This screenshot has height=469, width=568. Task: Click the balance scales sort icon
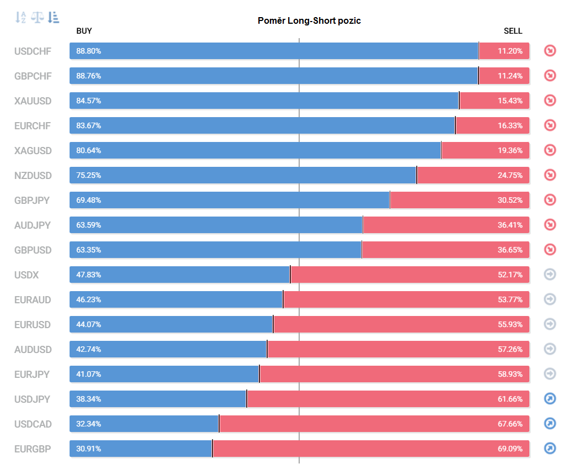tap(37, 17)
